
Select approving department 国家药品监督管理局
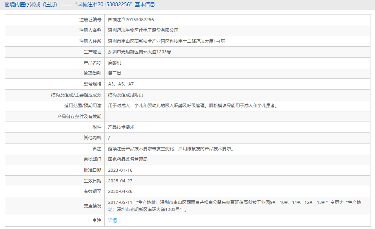pos(128,159)
